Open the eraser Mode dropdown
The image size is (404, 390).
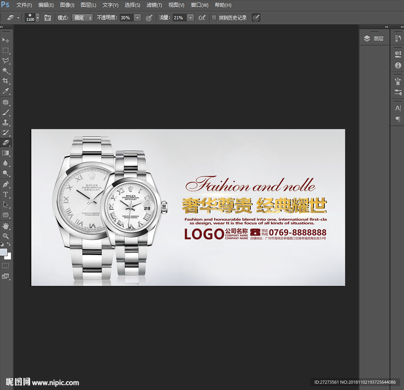pos(82,18)
